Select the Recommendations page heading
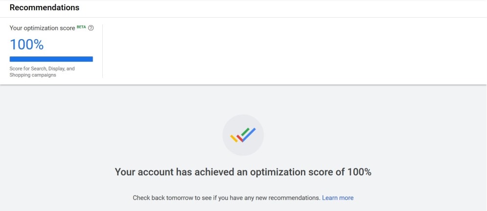The image size is (487, 211). [x=45, y=8]
